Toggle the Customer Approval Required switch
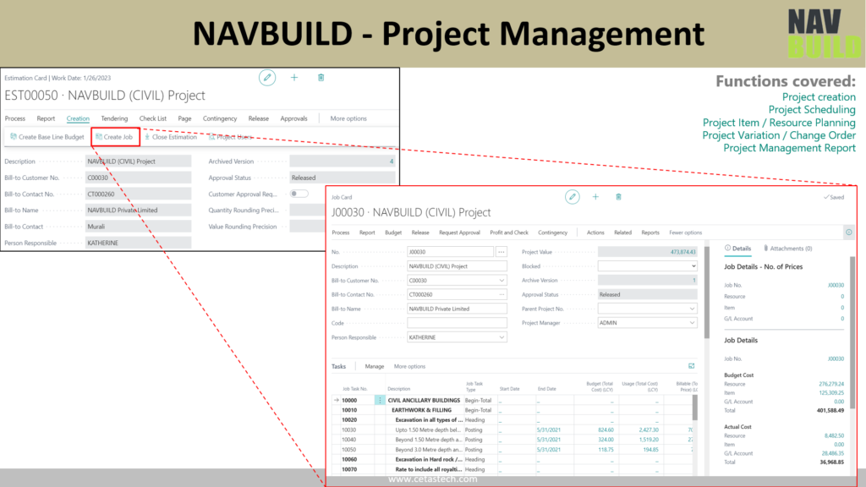 pos(299,194)
